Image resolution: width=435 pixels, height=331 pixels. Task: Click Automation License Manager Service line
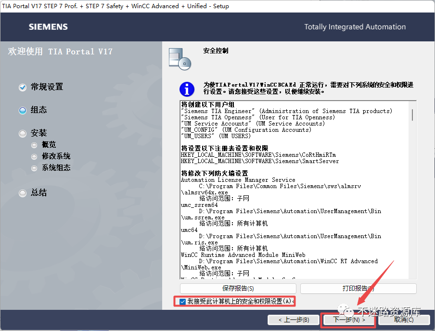(238, 180)
